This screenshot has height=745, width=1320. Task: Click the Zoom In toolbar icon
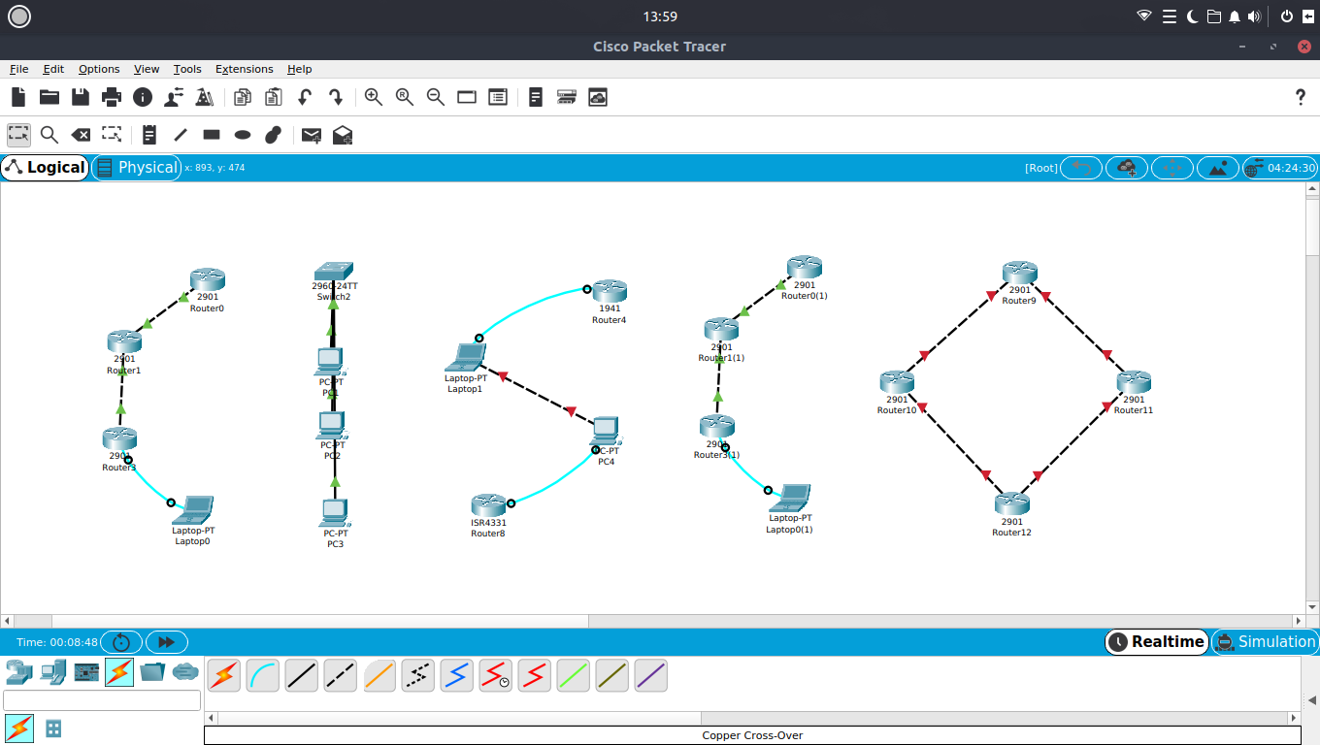[x=374, y=97]
